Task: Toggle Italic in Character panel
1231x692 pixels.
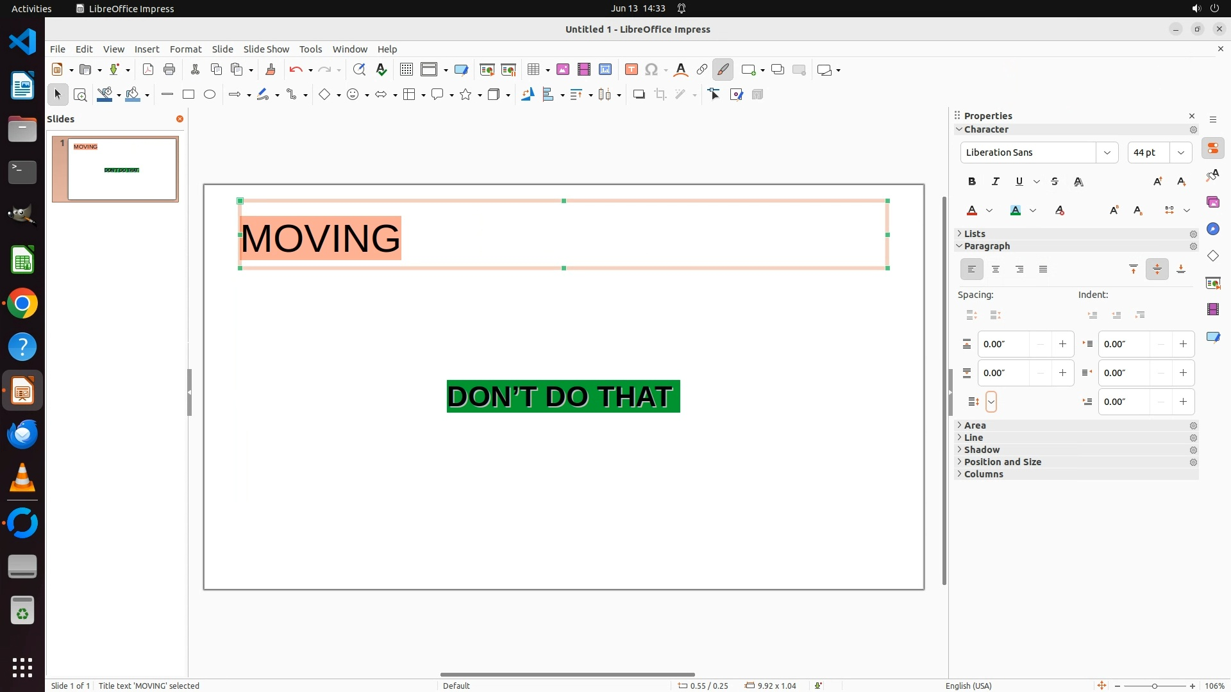Action: click(x=996, y=182)
